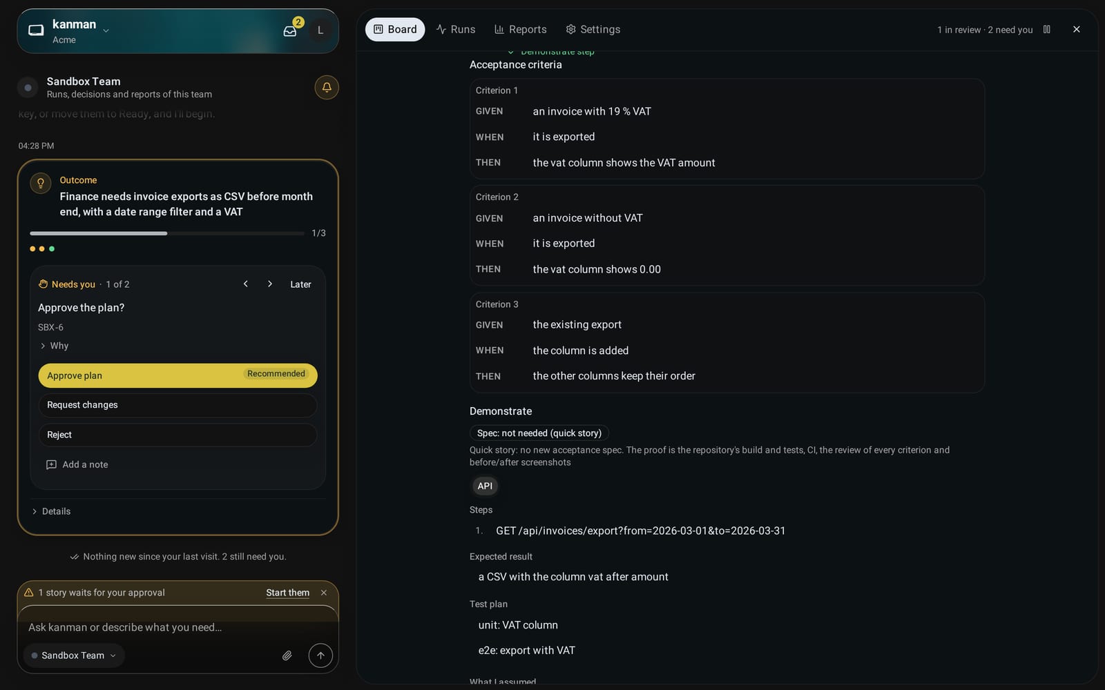
Task: Expand the Why section
Action: (54, 346)
